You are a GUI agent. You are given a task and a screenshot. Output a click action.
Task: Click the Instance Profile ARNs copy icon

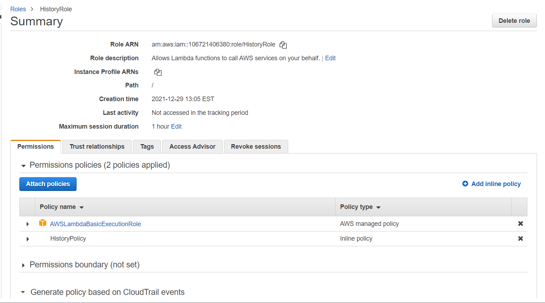coord(158,72)
